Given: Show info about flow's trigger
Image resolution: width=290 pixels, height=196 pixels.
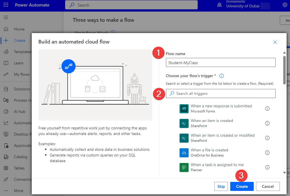Looking at the screenshot, I should pyautogui.click(x=221, y=76).
